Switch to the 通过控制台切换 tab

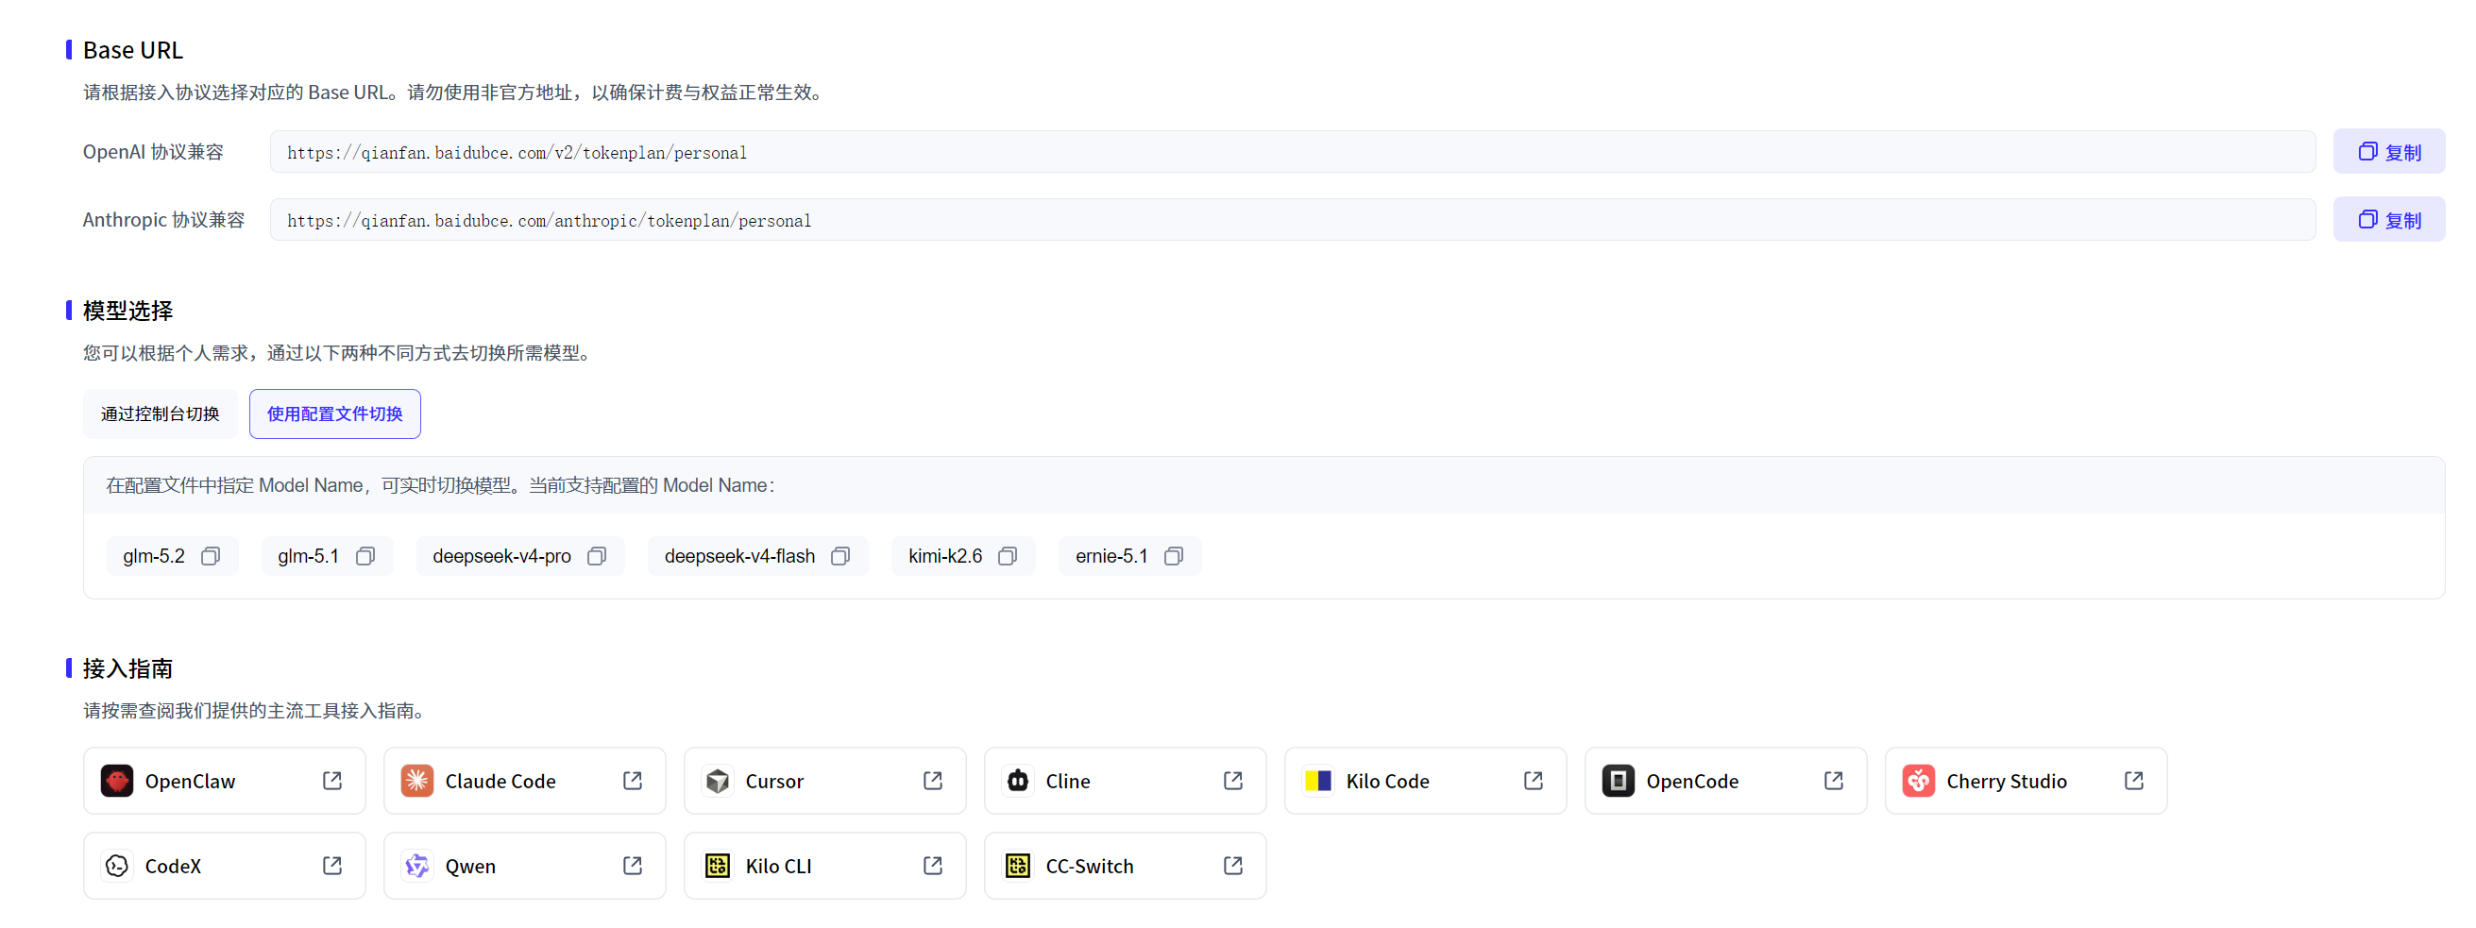[x=161, y=414]
